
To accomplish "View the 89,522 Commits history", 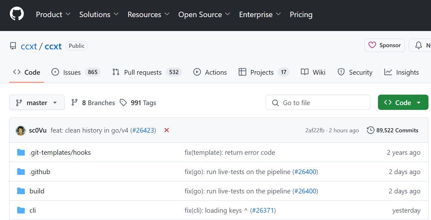I will tap(393, 130).
